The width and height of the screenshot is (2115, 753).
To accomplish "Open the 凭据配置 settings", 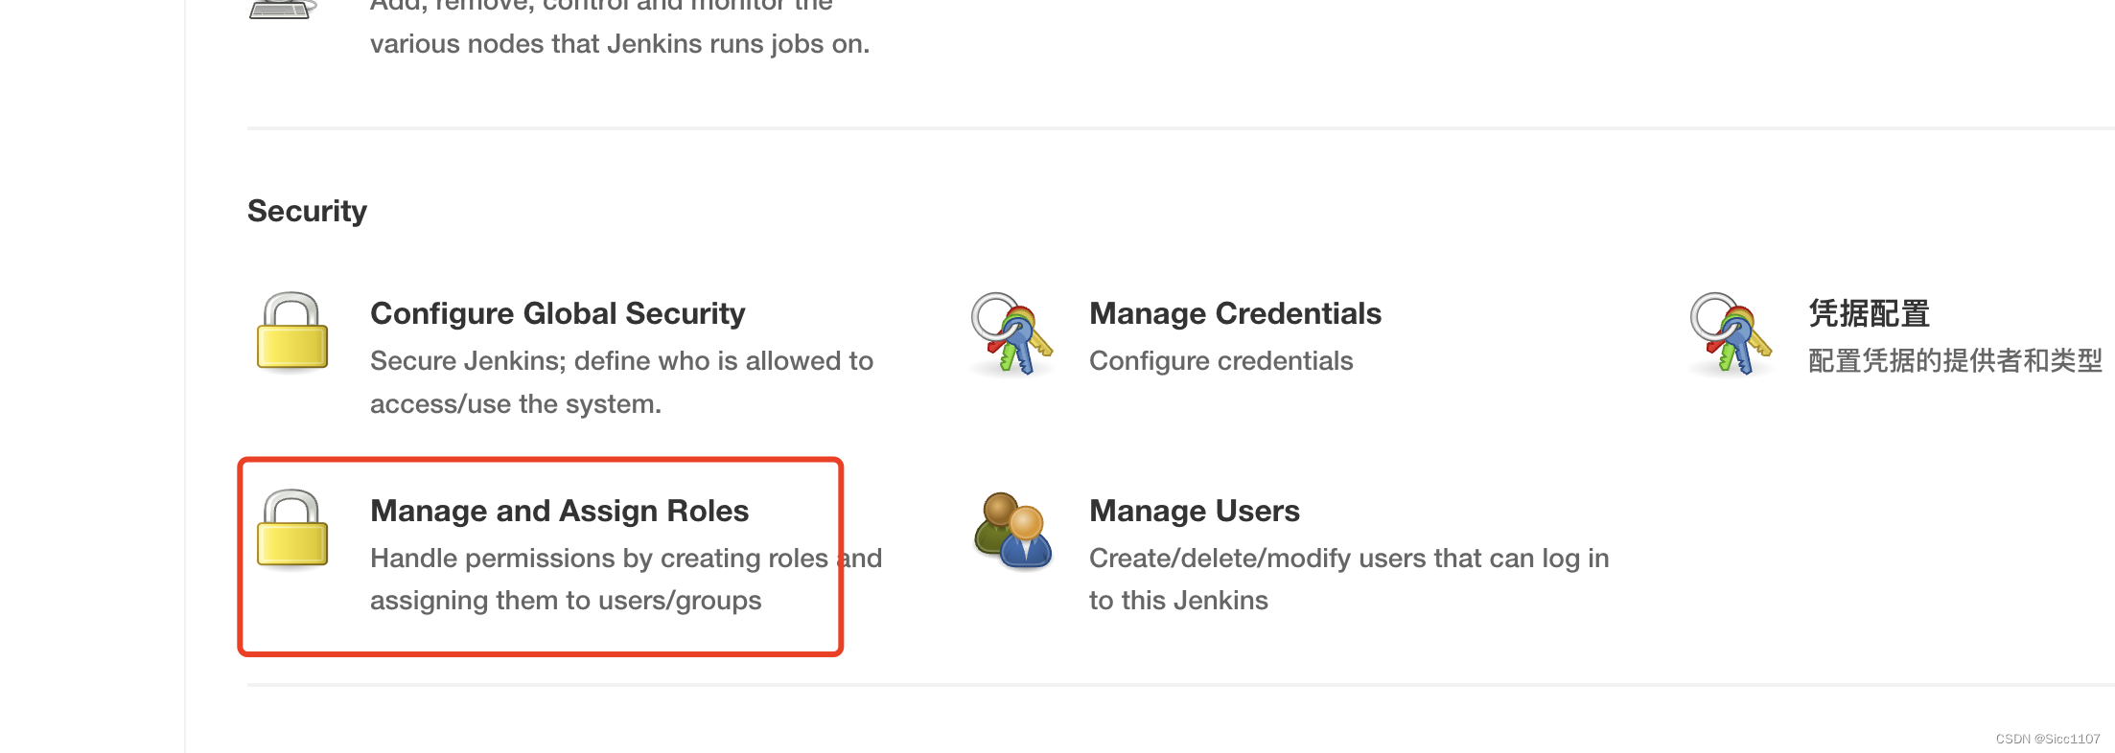I will tap(1869, 313).
